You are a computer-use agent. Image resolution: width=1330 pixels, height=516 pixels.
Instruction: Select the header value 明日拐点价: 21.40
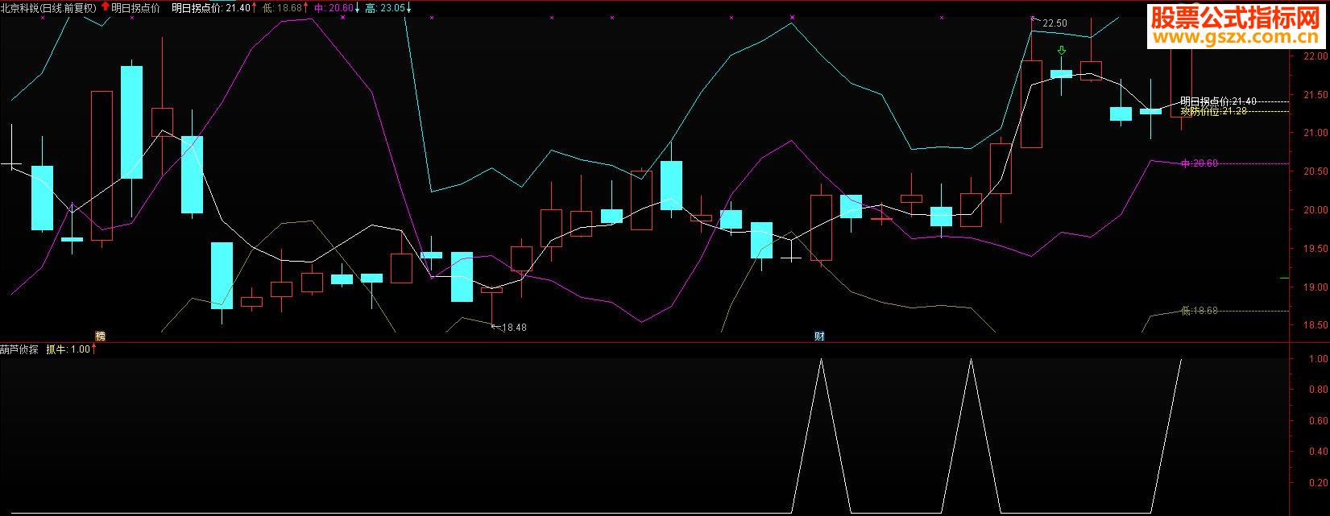[212, 8]
